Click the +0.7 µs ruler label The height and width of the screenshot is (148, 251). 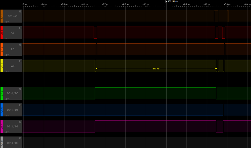105,4
